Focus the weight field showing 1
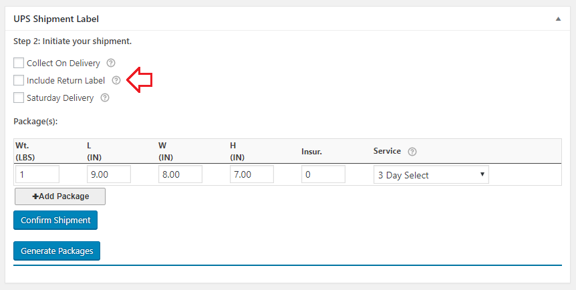The width and height of the screenshot is (576, 290). (37, 174)
